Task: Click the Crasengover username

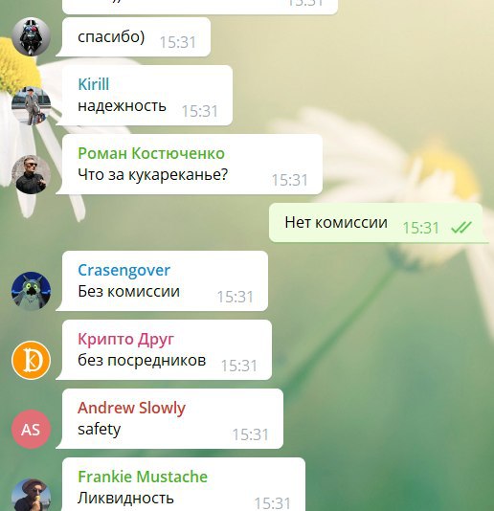Action: pyautogui.click(x=123, y=270)
